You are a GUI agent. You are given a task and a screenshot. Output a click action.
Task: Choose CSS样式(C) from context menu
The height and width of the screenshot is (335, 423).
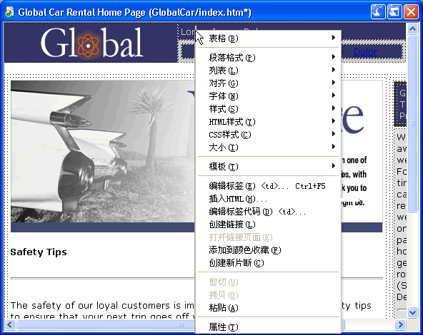click(268, 135)
